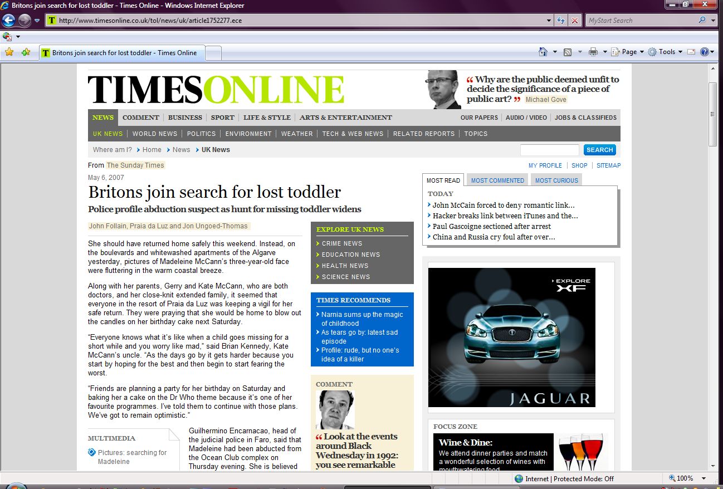Select the Business section in navigation
Image resolution: width=723 pixels, height=489 pixels.
[x=185, y=118]
